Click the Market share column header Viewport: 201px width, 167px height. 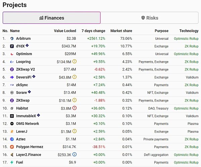click(121, 31)
